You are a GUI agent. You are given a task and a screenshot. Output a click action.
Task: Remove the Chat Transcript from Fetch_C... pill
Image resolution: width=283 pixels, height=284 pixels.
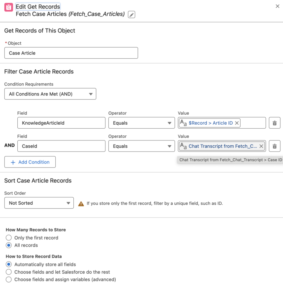261,146
